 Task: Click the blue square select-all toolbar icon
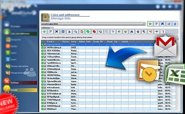click(x=63, y=32)
